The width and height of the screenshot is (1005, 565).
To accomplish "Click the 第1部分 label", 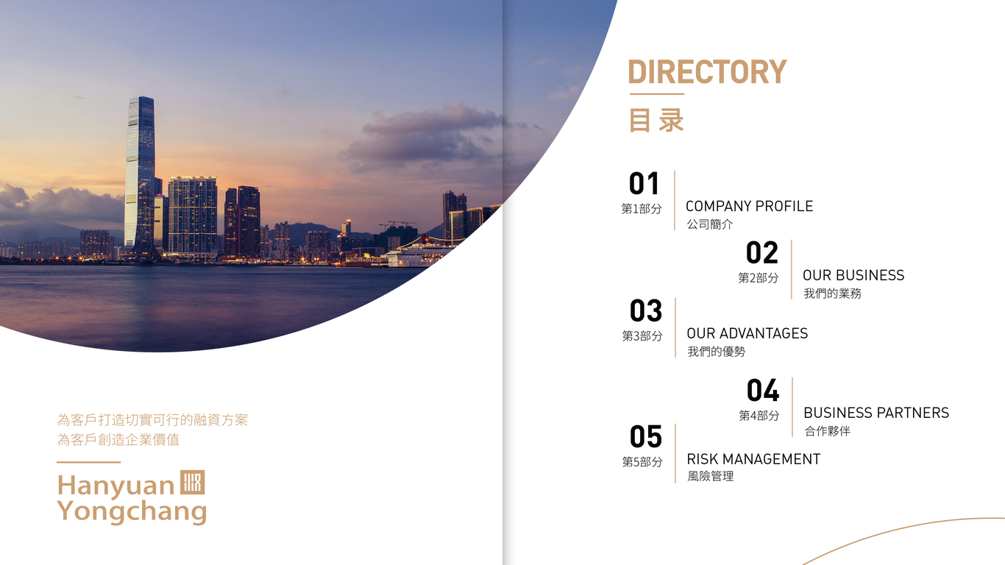I will (642, 209).
